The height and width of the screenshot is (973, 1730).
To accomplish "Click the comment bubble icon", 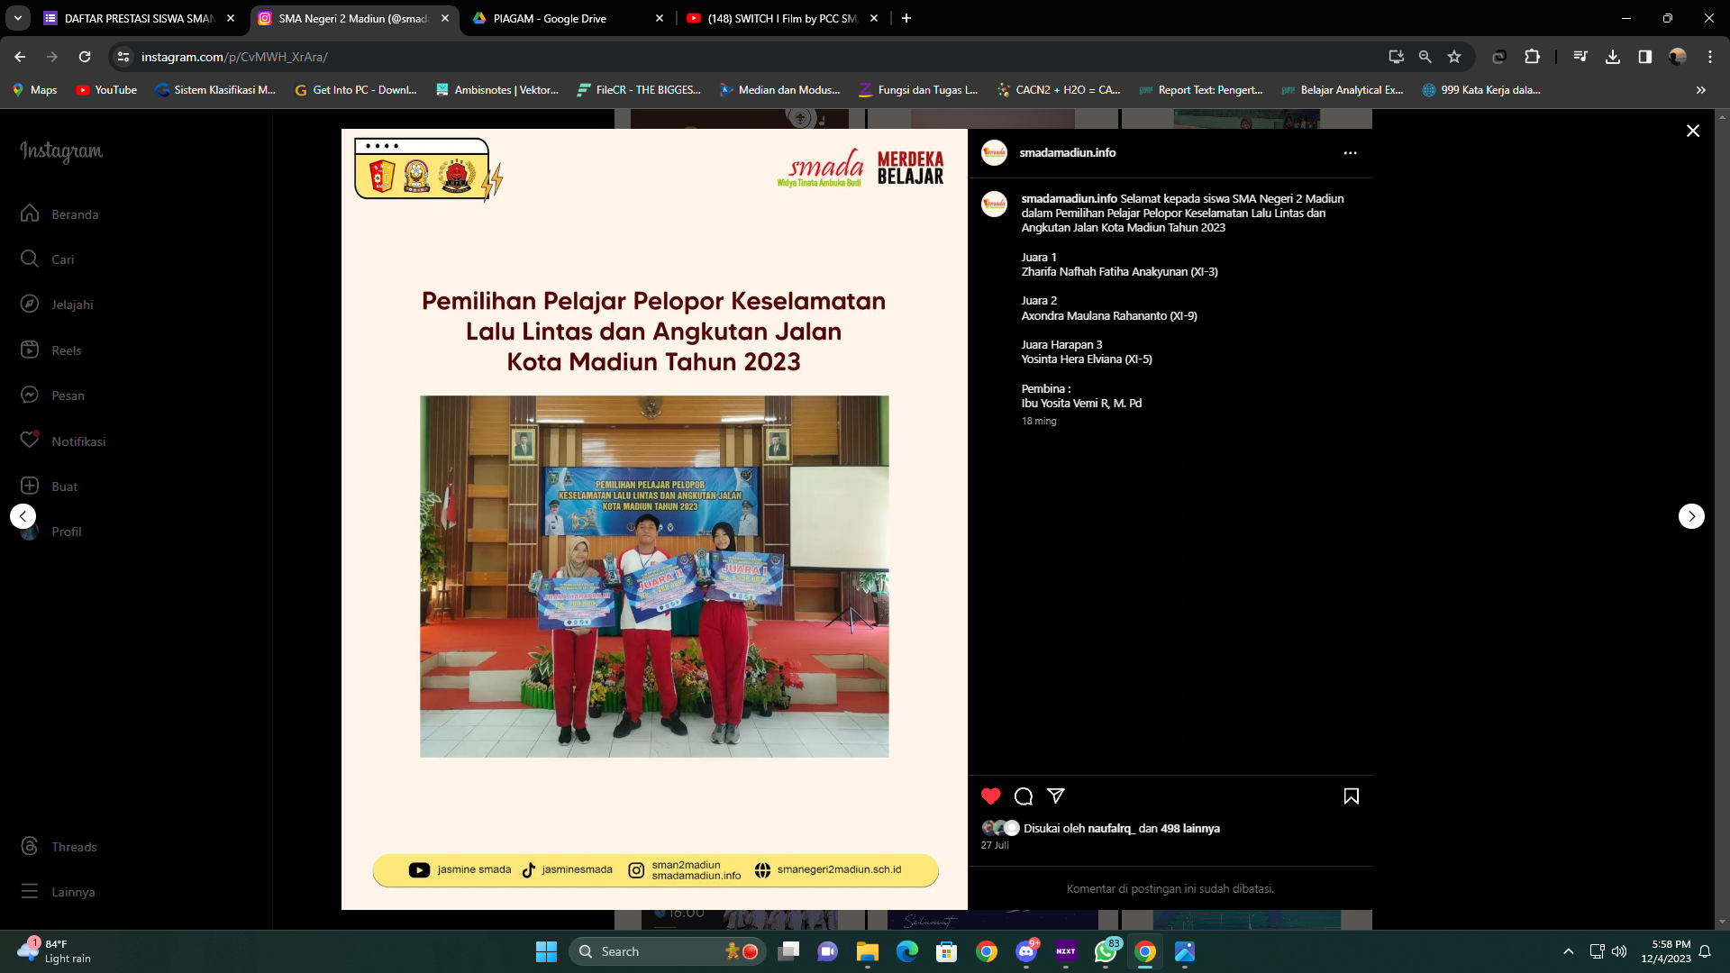I will point(1024,796).
